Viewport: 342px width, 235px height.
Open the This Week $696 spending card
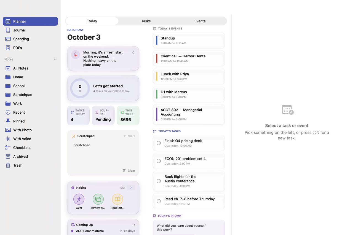pyautogui.click(x=128, y=115)
